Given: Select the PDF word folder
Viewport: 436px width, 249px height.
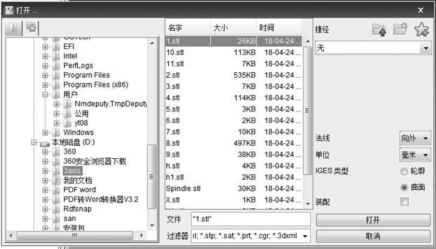Looking at the screenshot, I should (x=80, y=190).
